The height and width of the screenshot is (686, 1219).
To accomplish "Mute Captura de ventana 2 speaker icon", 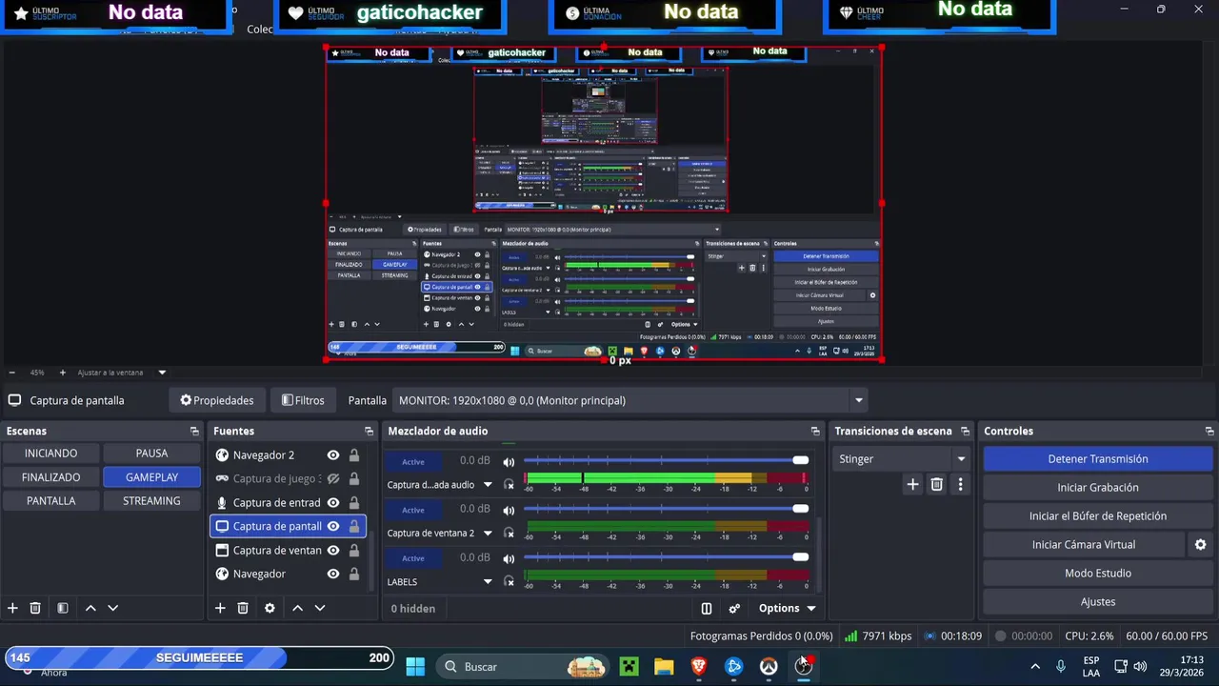I will point(509,510).
